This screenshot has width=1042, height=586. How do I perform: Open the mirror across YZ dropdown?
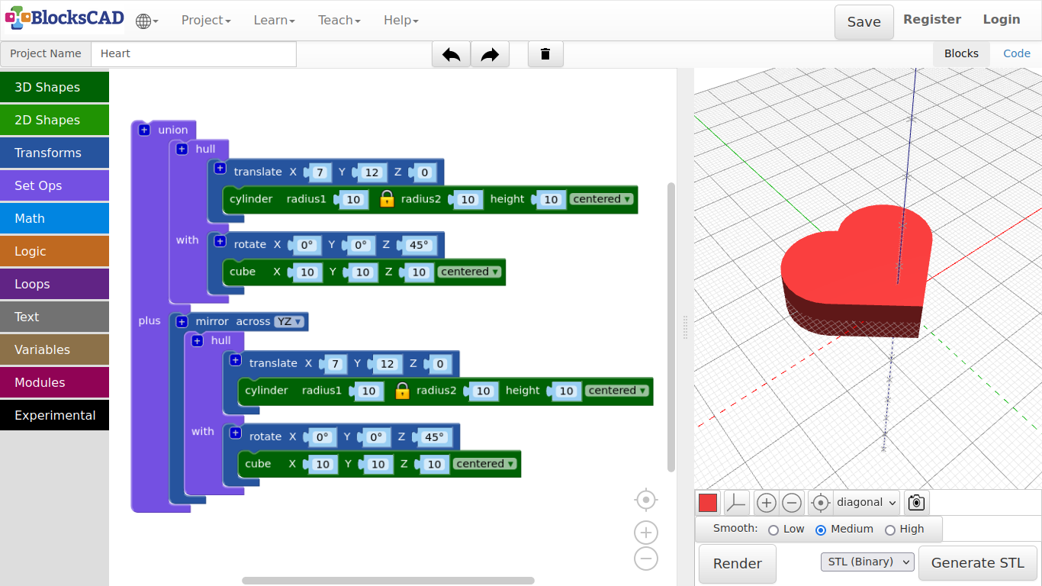[289, 322]
